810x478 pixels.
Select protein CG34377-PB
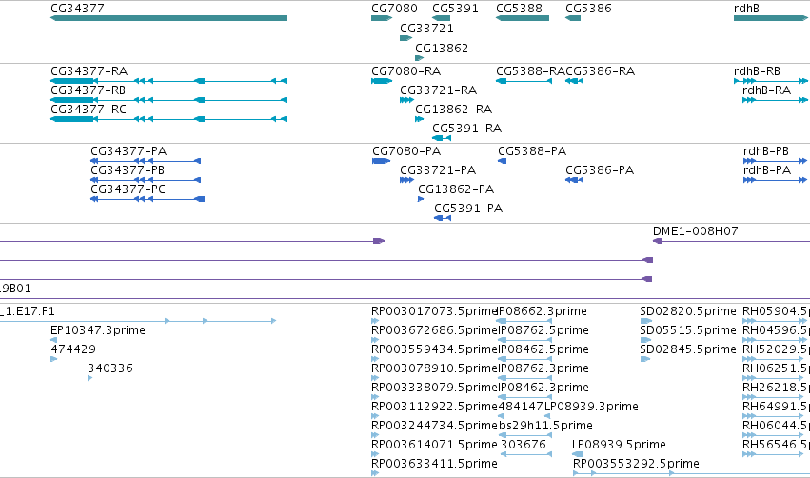pyautogui.click(x=146, y=180)
